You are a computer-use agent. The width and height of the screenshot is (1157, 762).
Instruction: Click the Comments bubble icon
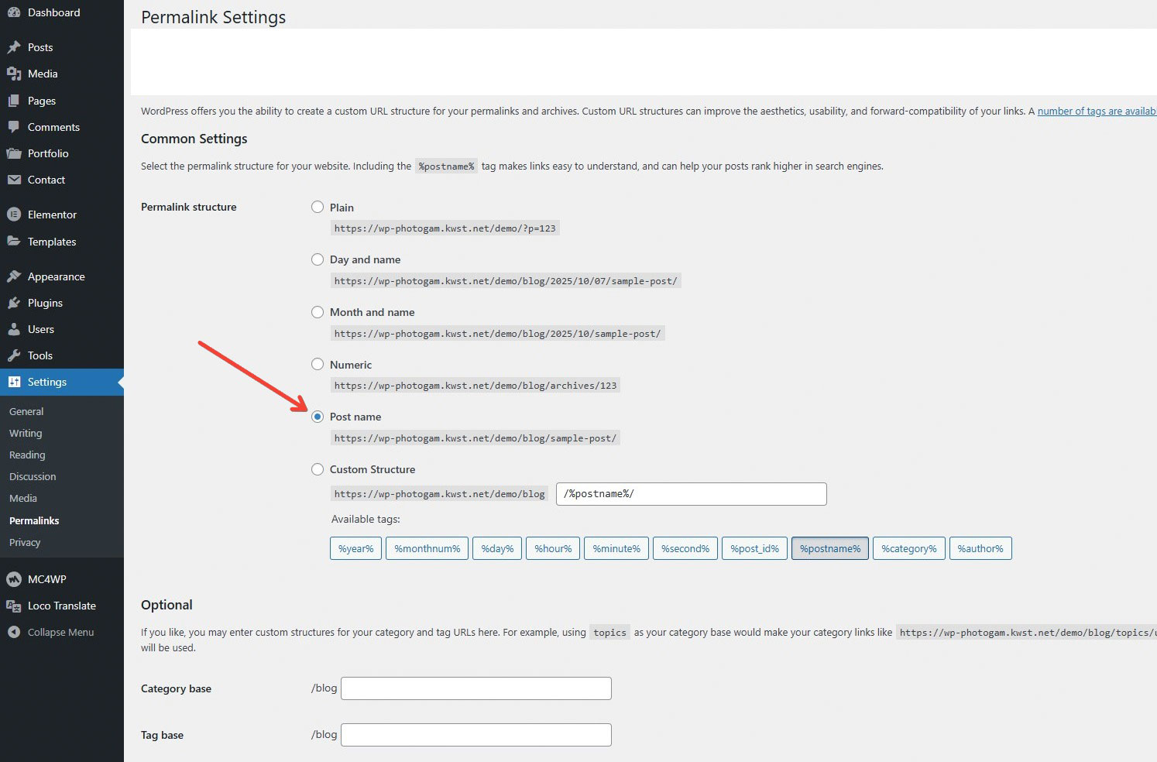click(14, 127)
